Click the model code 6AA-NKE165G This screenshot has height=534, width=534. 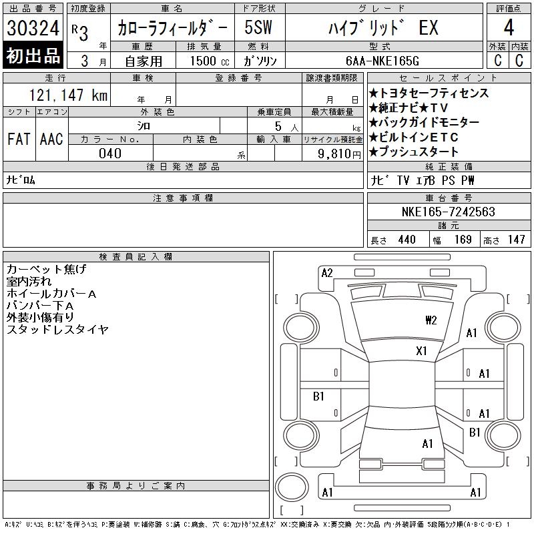click(x=382, y=61)
